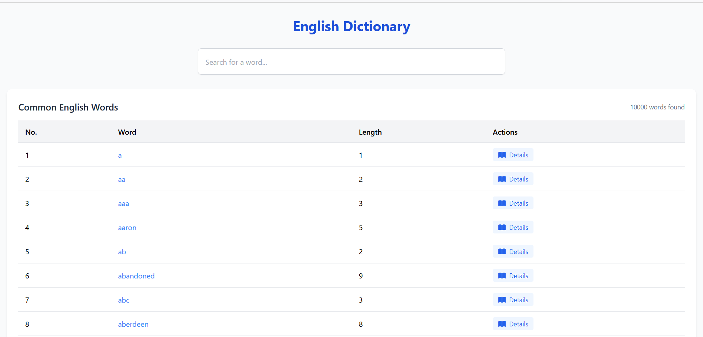Click length value 5 in aaron row

tap(361, 228)
